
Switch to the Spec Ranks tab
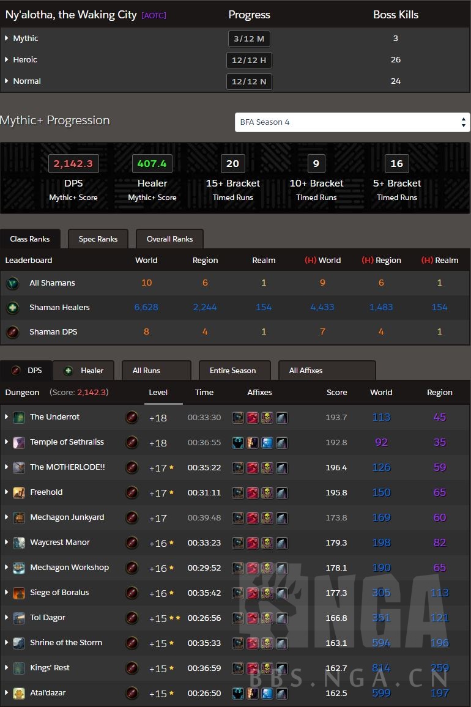(98, 239)
